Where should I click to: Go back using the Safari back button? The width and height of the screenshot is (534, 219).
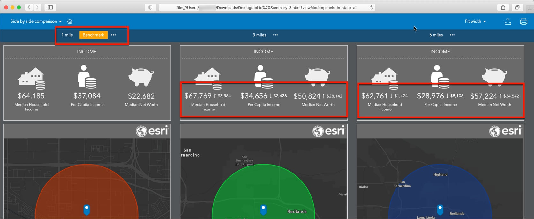(x=29, y=7)
